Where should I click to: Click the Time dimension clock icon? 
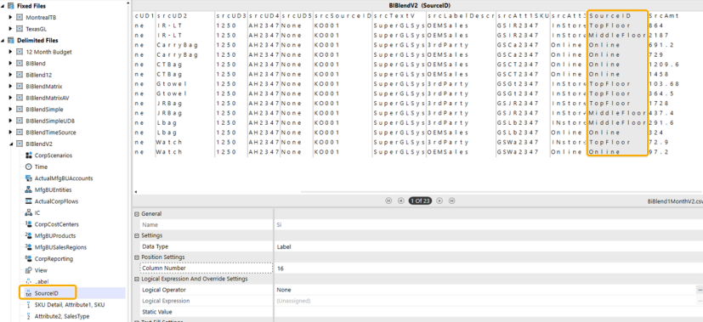tap(29, 167)
